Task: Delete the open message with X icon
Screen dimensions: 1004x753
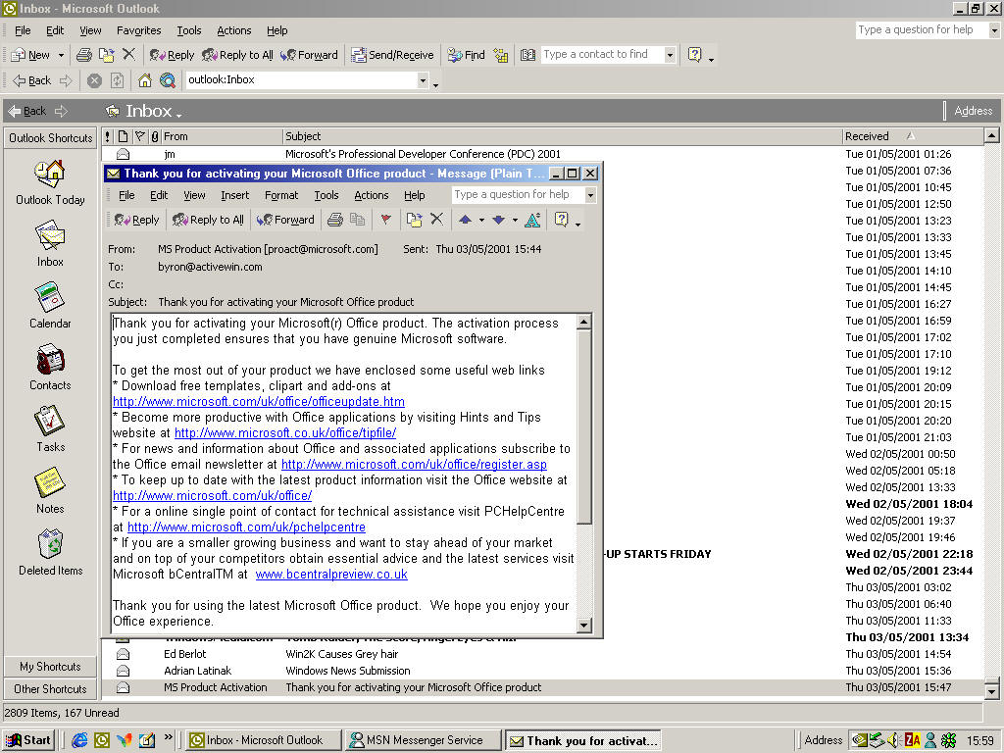Action: [436, 219]
